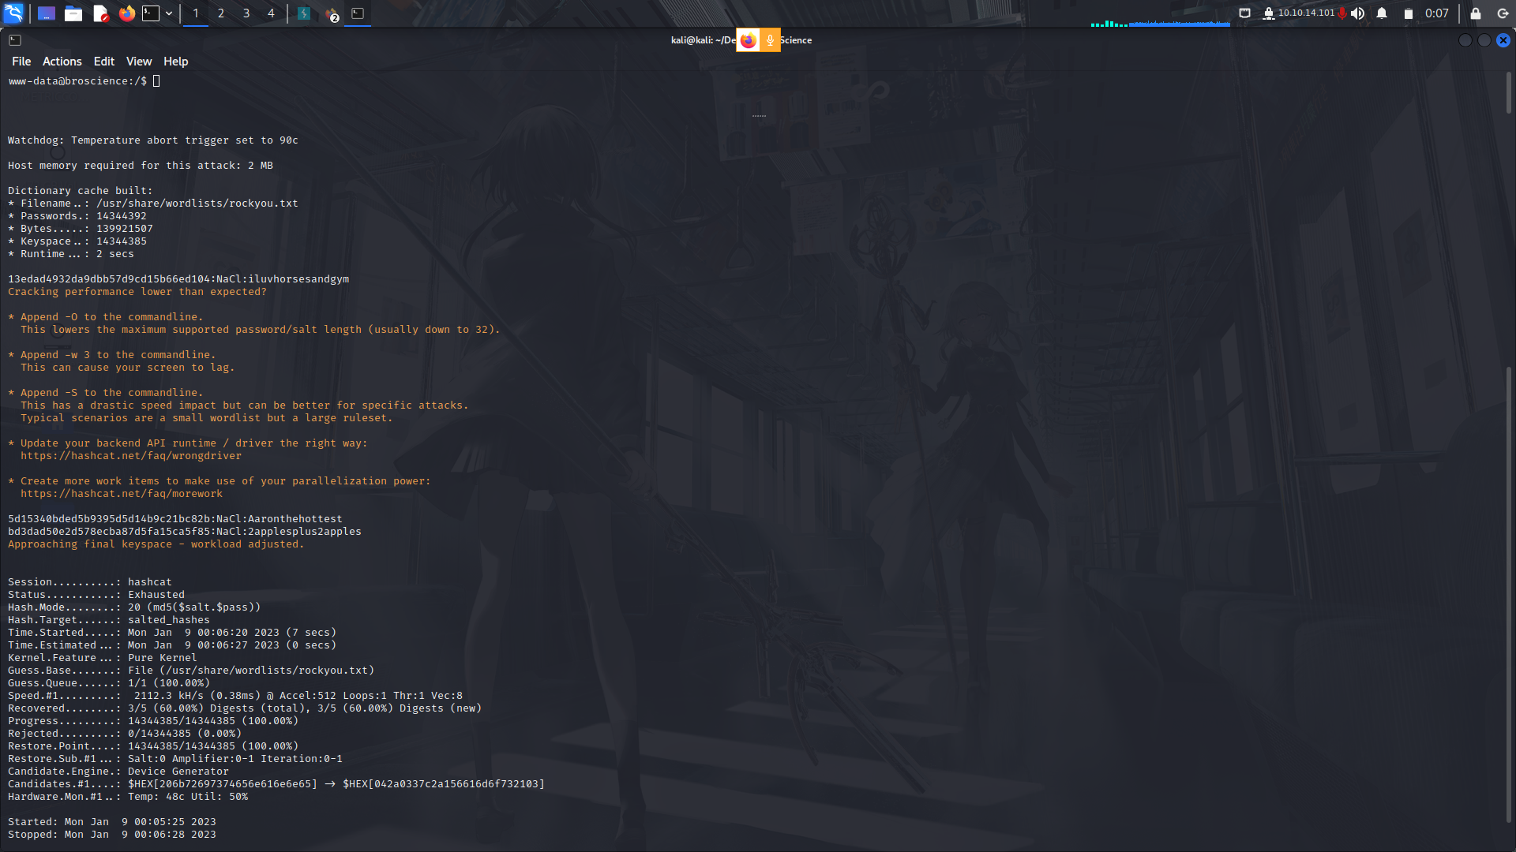Open the clock to show the calendar
This screenshot has width=1516, height=852.
point(1436,13)
